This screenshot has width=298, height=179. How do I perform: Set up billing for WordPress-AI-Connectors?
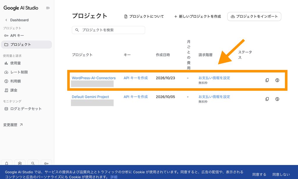(214, 78)
